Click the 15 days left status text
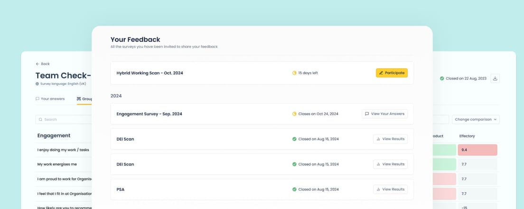Viewport: 524px width, 209px height. point(308,73)
